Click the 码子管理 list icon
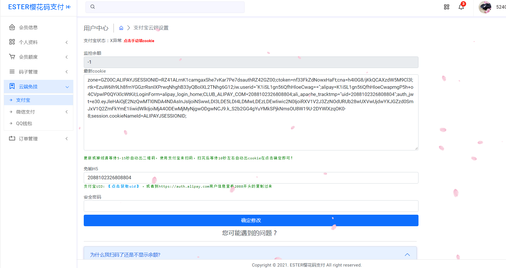Screen dimensions: 506x268 coord(12,72)
